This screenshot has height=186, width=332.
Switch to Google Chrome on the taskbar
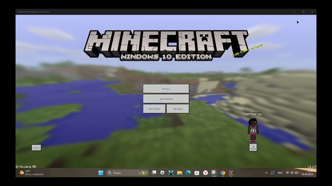click(223, 173)
